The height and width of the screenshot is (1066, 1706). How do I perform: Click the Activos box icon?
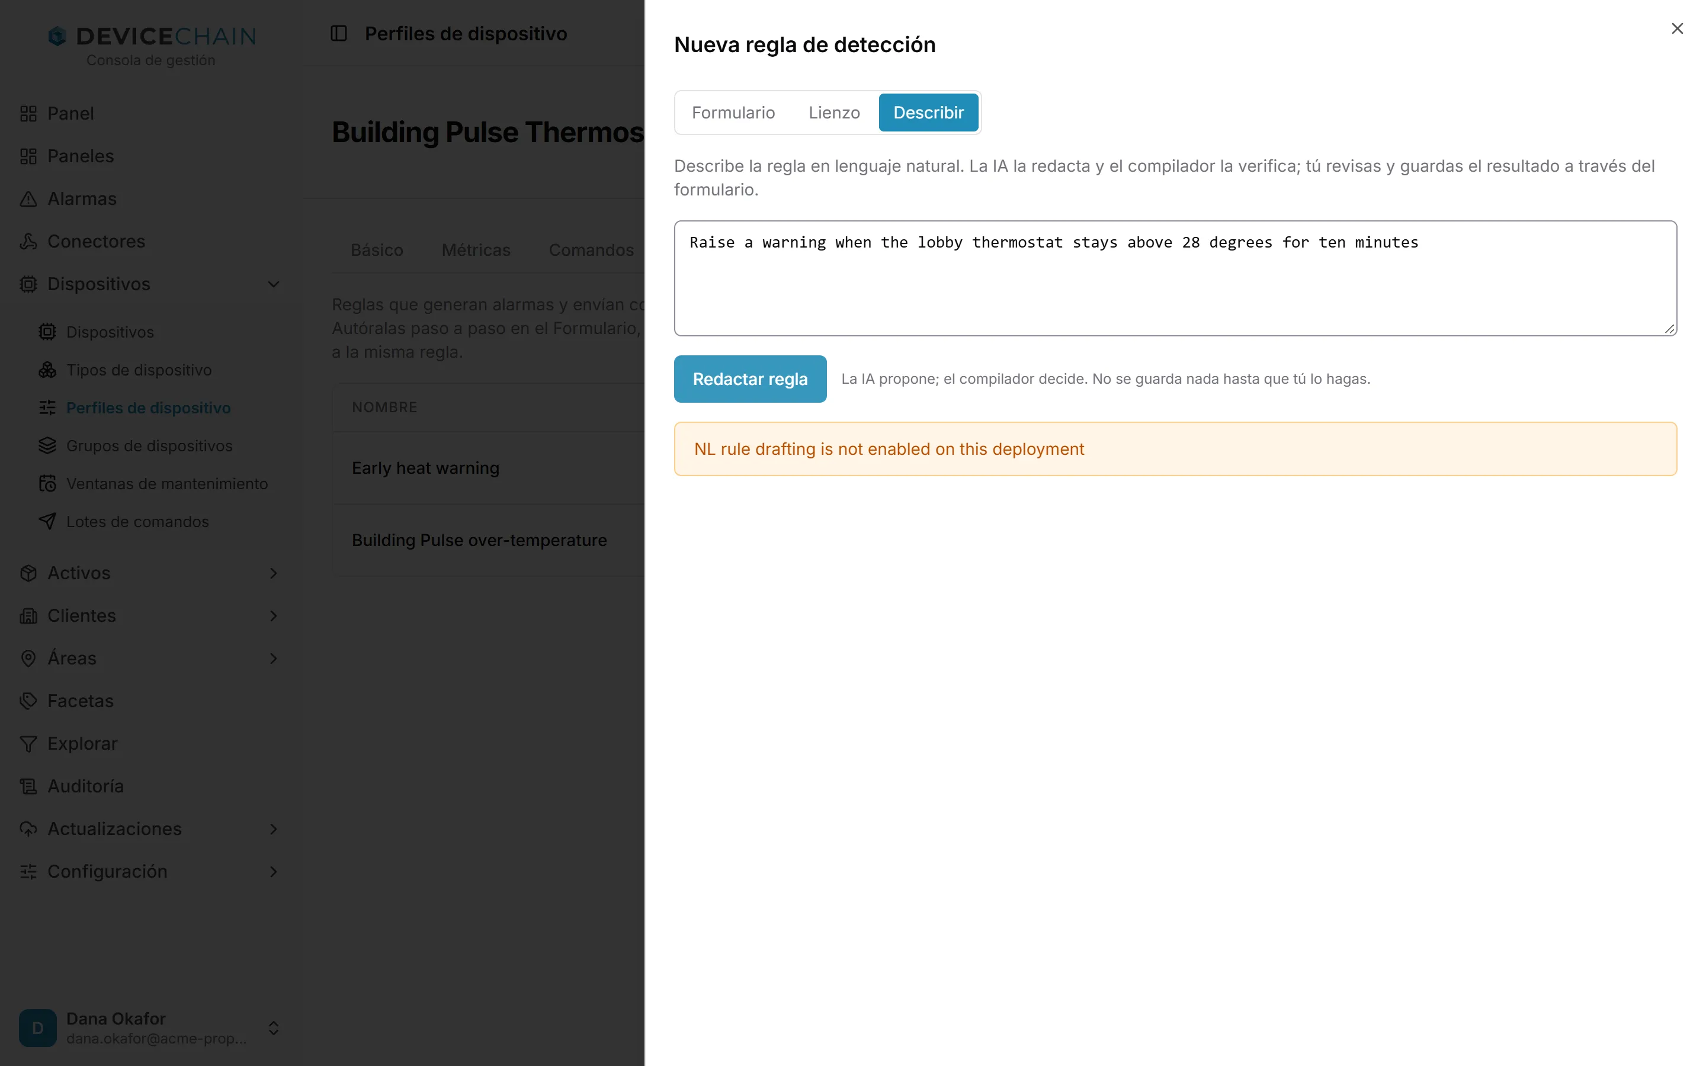click(28, 573)
